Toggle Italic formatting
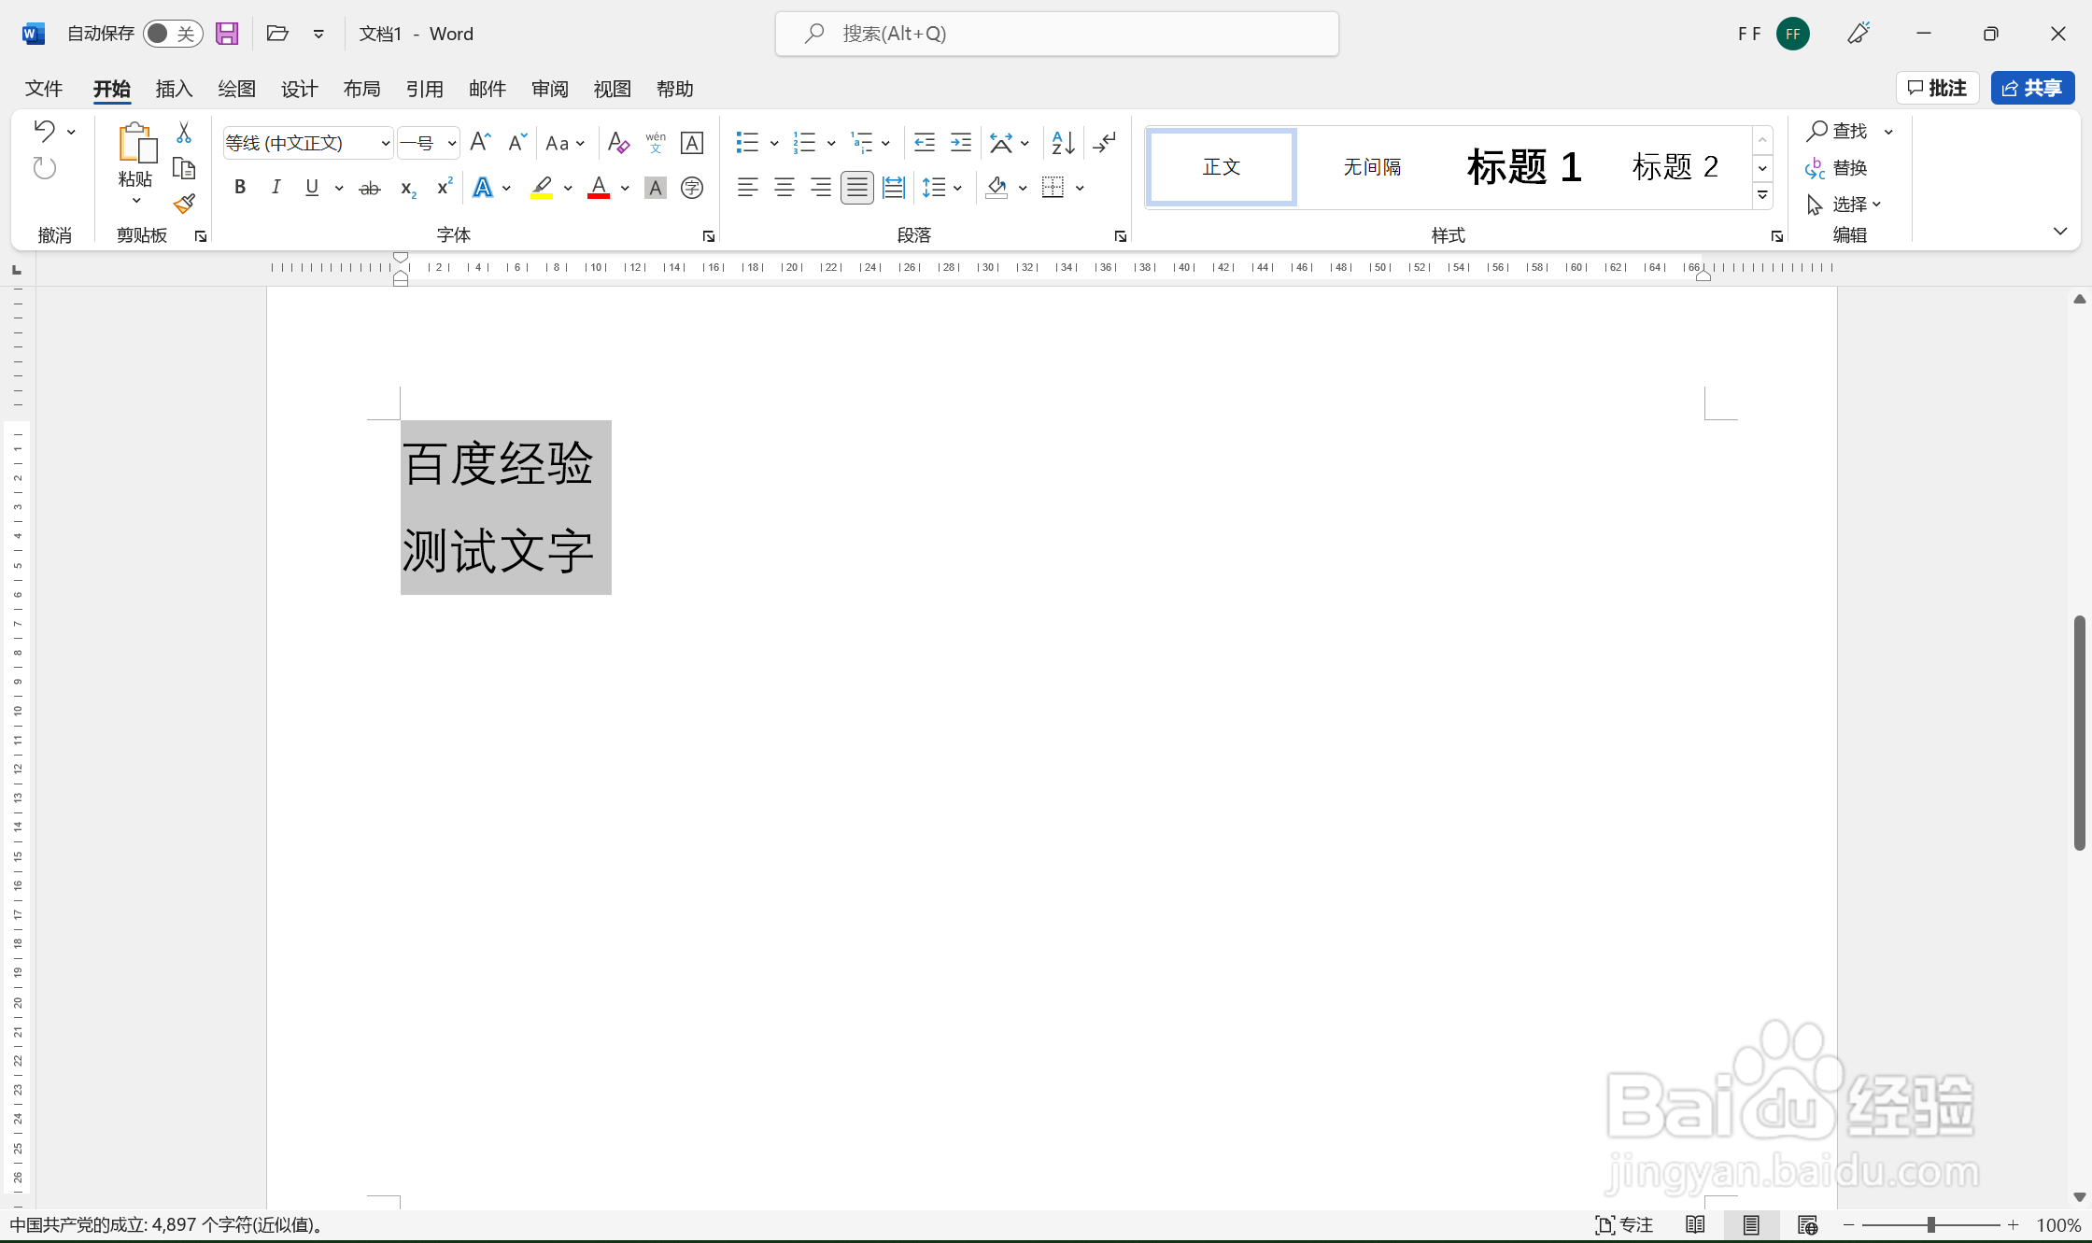Viewport: 2092px width, 1243px height. point(276,188)
